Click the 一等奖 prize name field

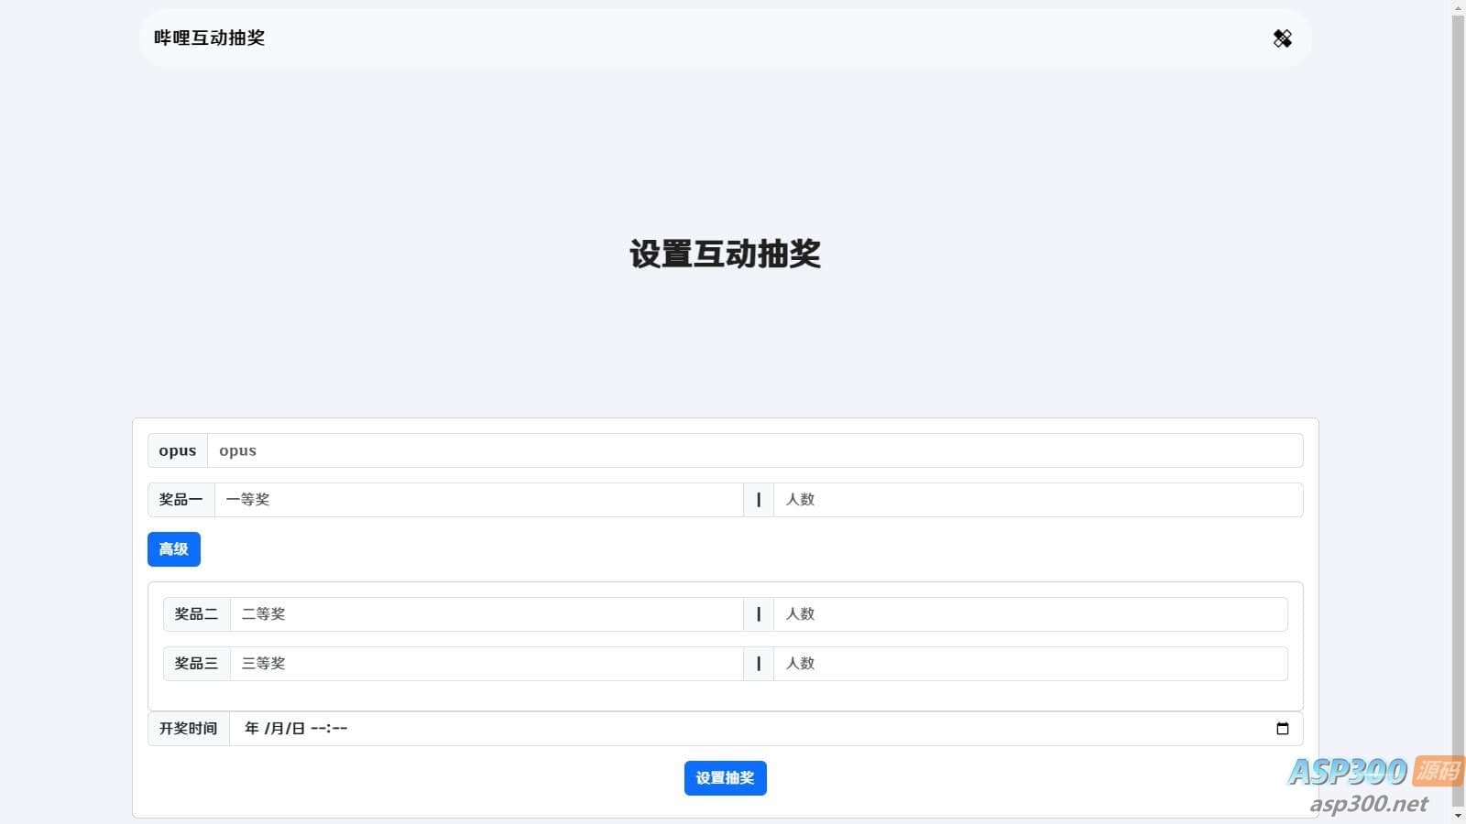pos(478,500)
